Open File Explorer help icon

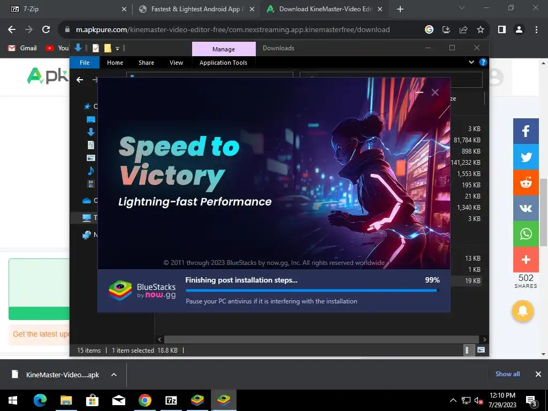(x=483, y=62)
